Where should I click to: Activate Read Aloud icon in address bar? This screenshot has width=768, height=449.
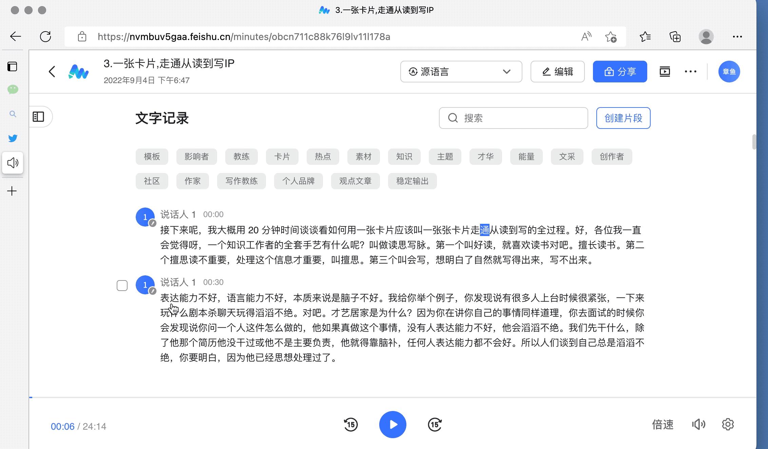click(x=586, y=36)
